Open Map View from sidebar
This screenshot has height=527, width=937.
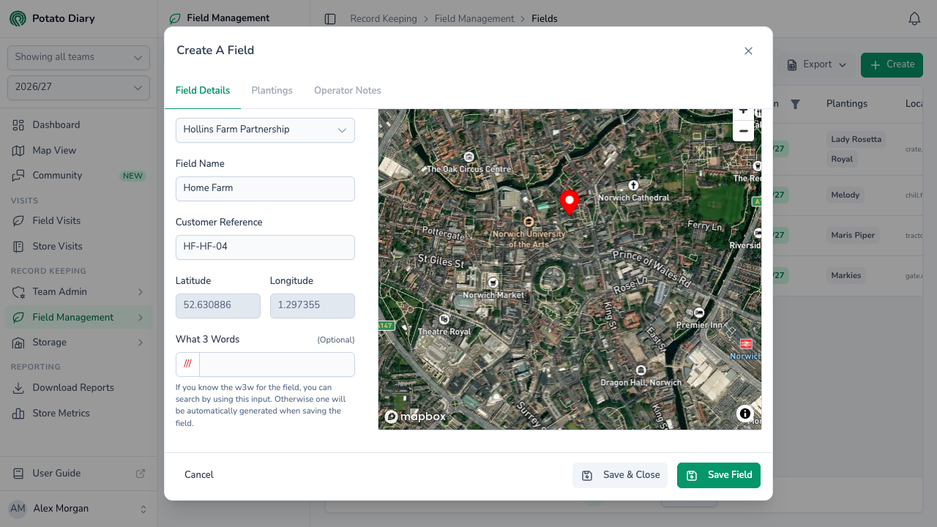tap(79, 151)
